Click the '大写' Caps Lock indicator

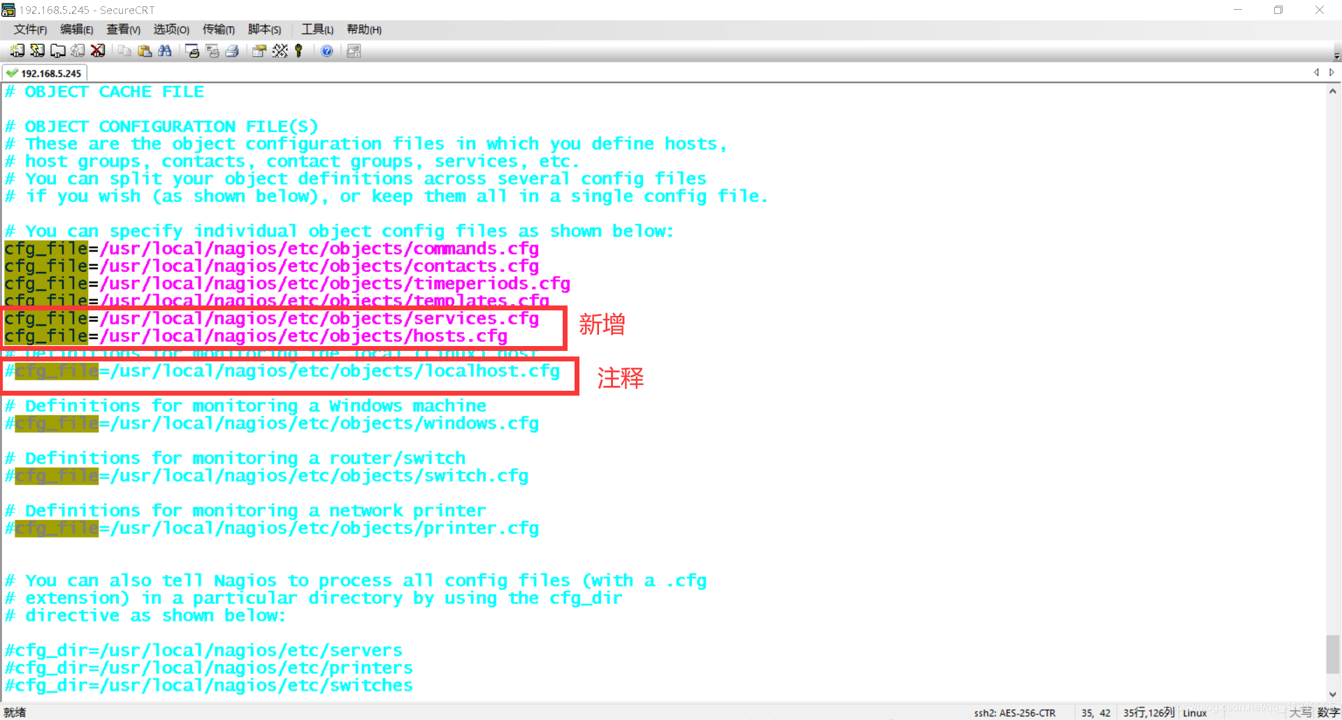(1301, 712)
